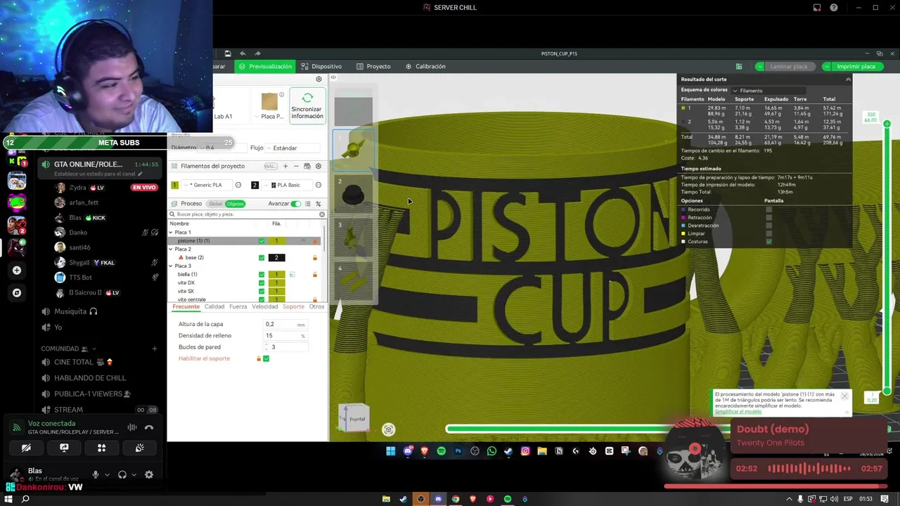
Task: Toggle the Recorrido display checkbox
Action: click(x=769, y=209)
